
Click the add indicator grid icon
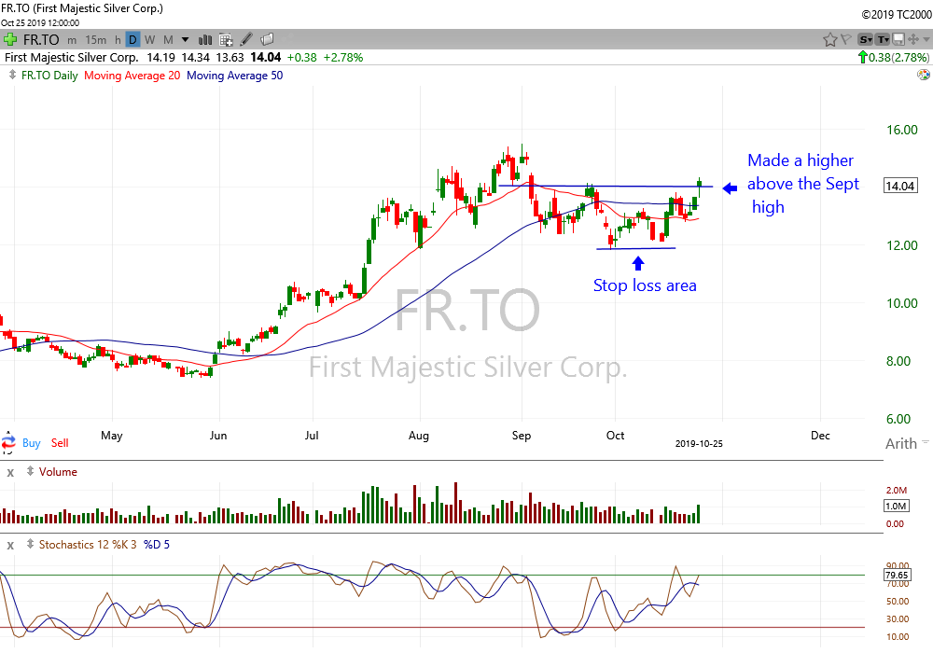coord(226,40)
